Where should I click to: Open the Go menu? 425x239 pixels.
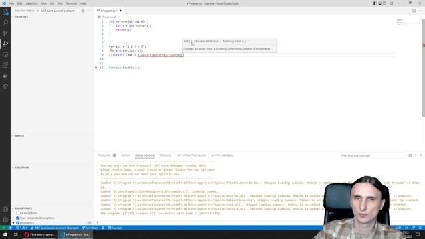52,3
